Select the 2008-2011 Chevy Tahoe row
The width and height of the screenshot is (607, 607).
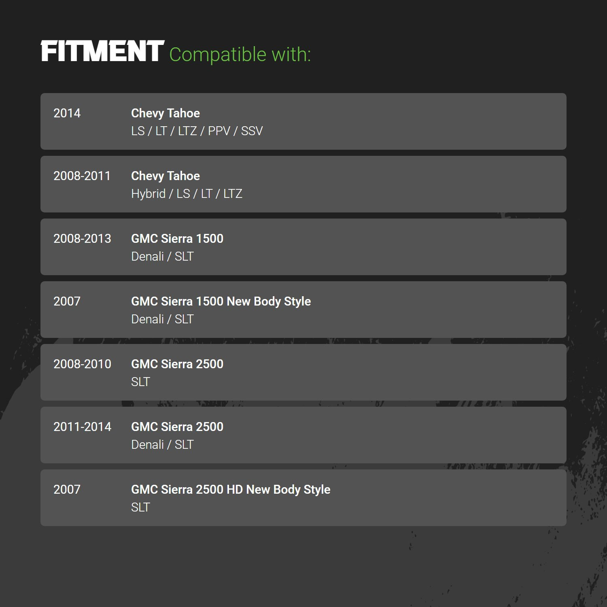pyautogui.click(x=303, y=184)
